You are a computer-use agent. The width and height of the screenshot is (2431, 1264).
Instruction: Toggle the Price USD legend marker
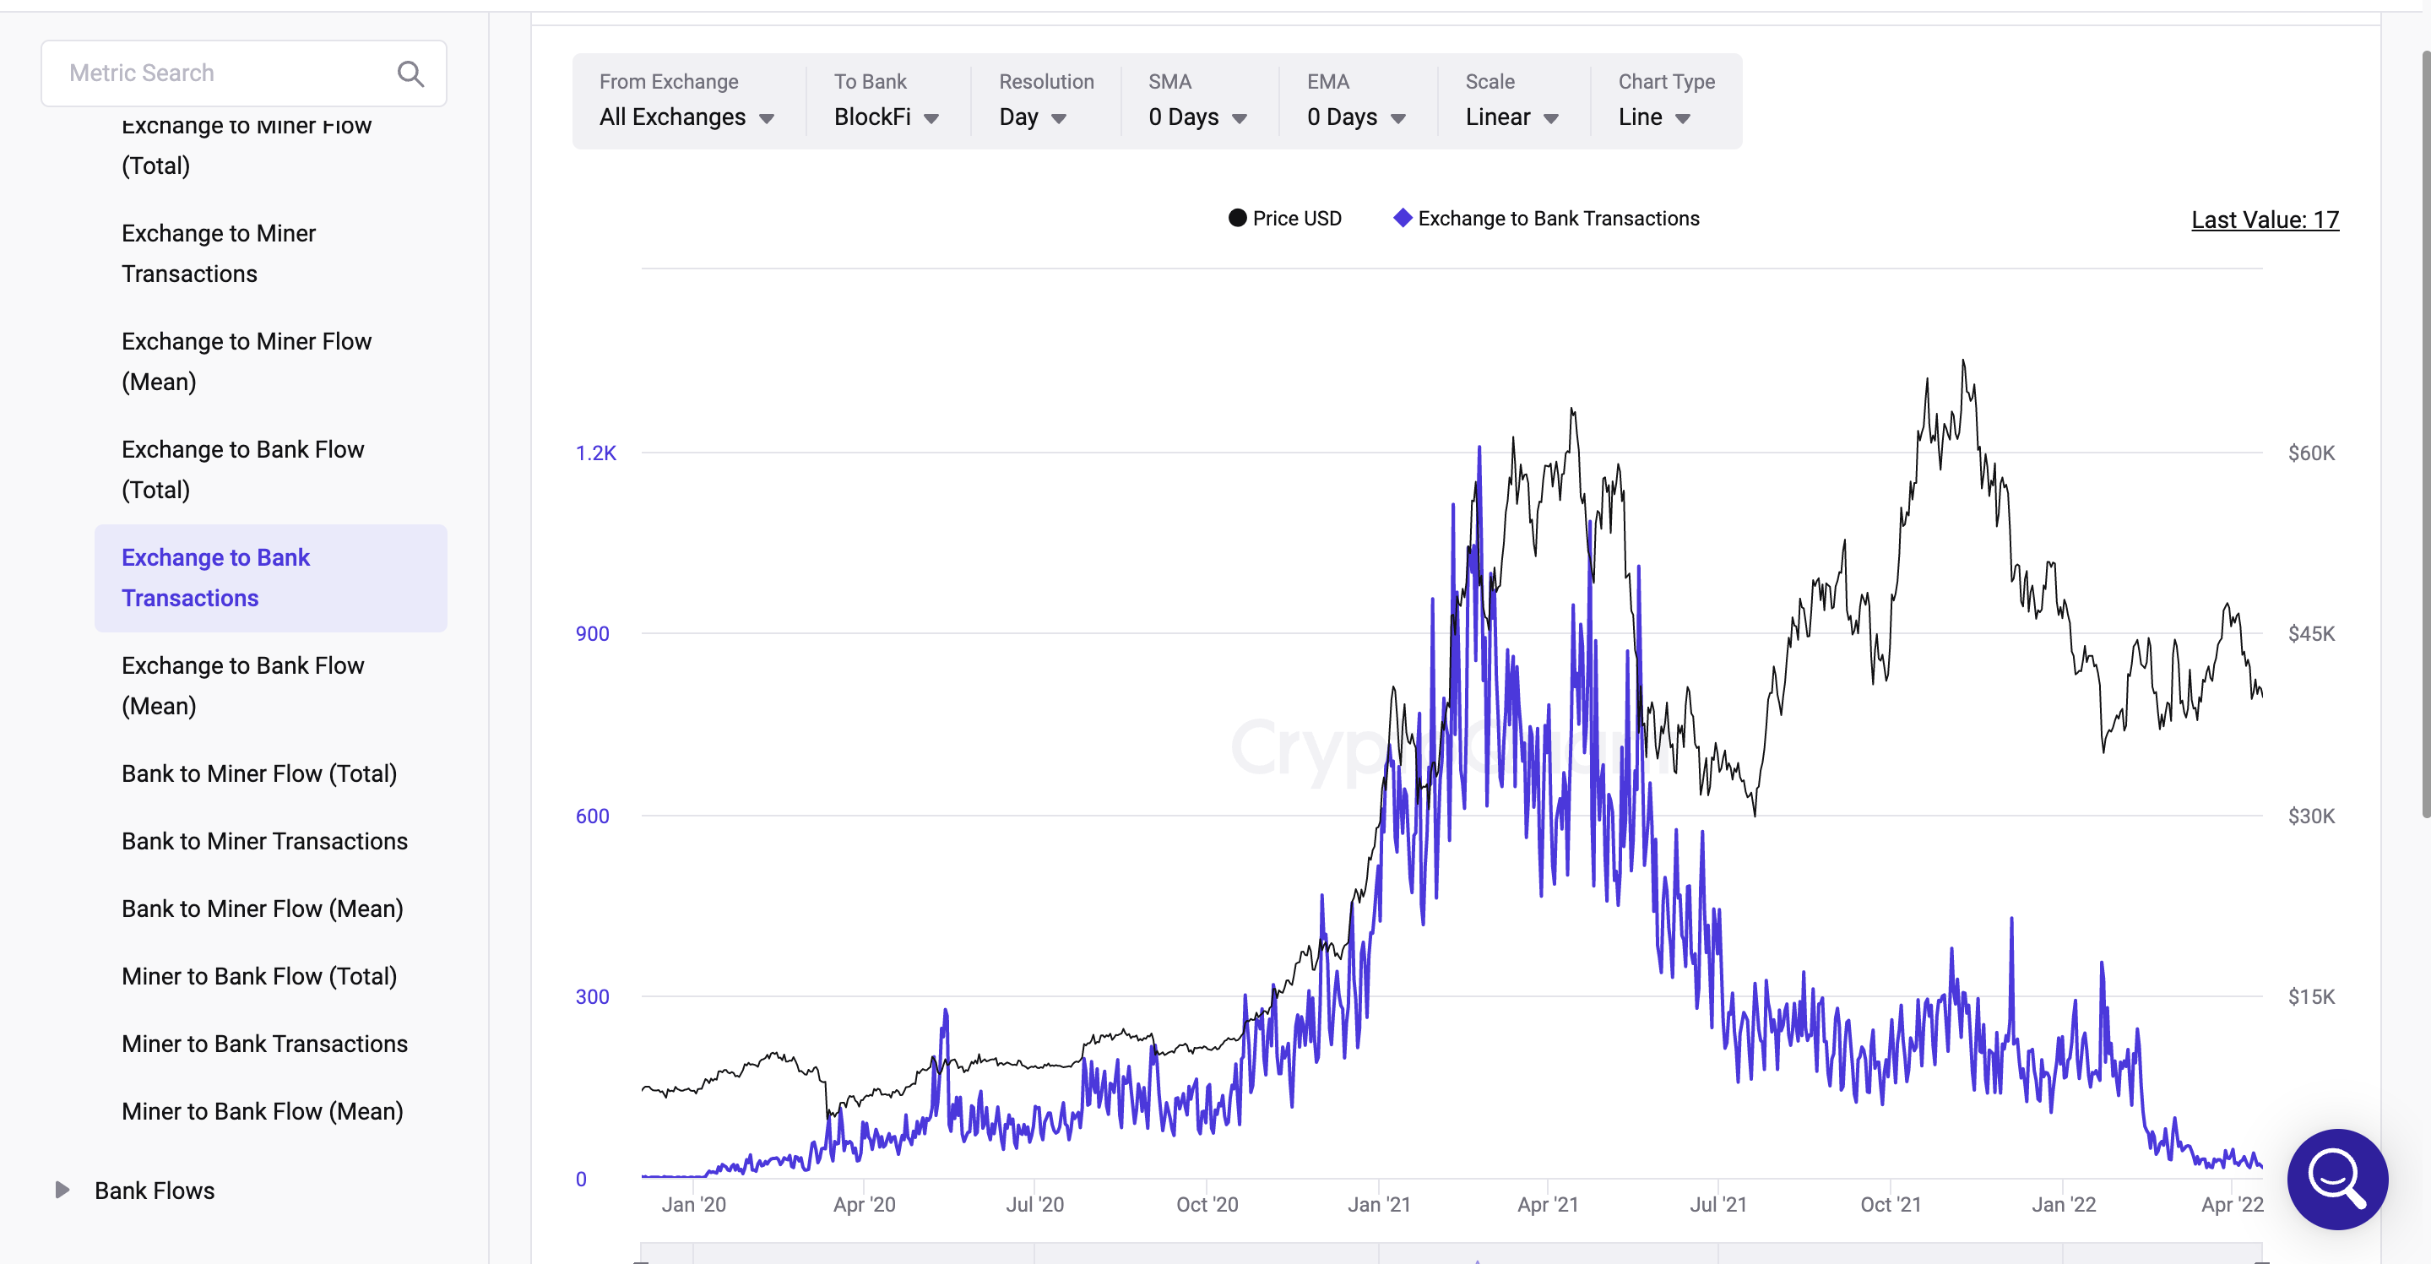point(1237,218)
